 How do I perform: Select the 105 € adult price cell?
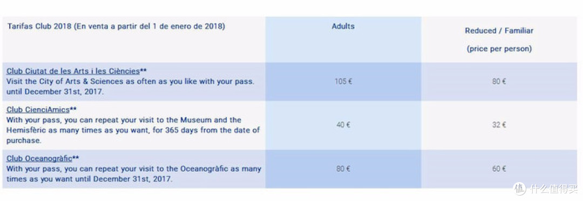343,82
